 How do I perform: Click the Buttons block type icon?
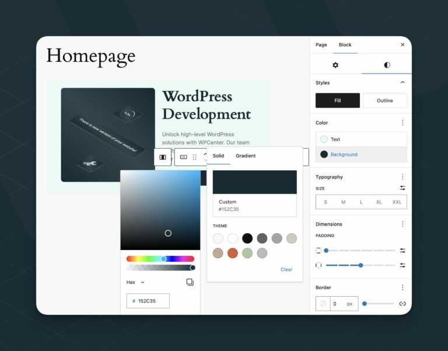coord(163,157)
